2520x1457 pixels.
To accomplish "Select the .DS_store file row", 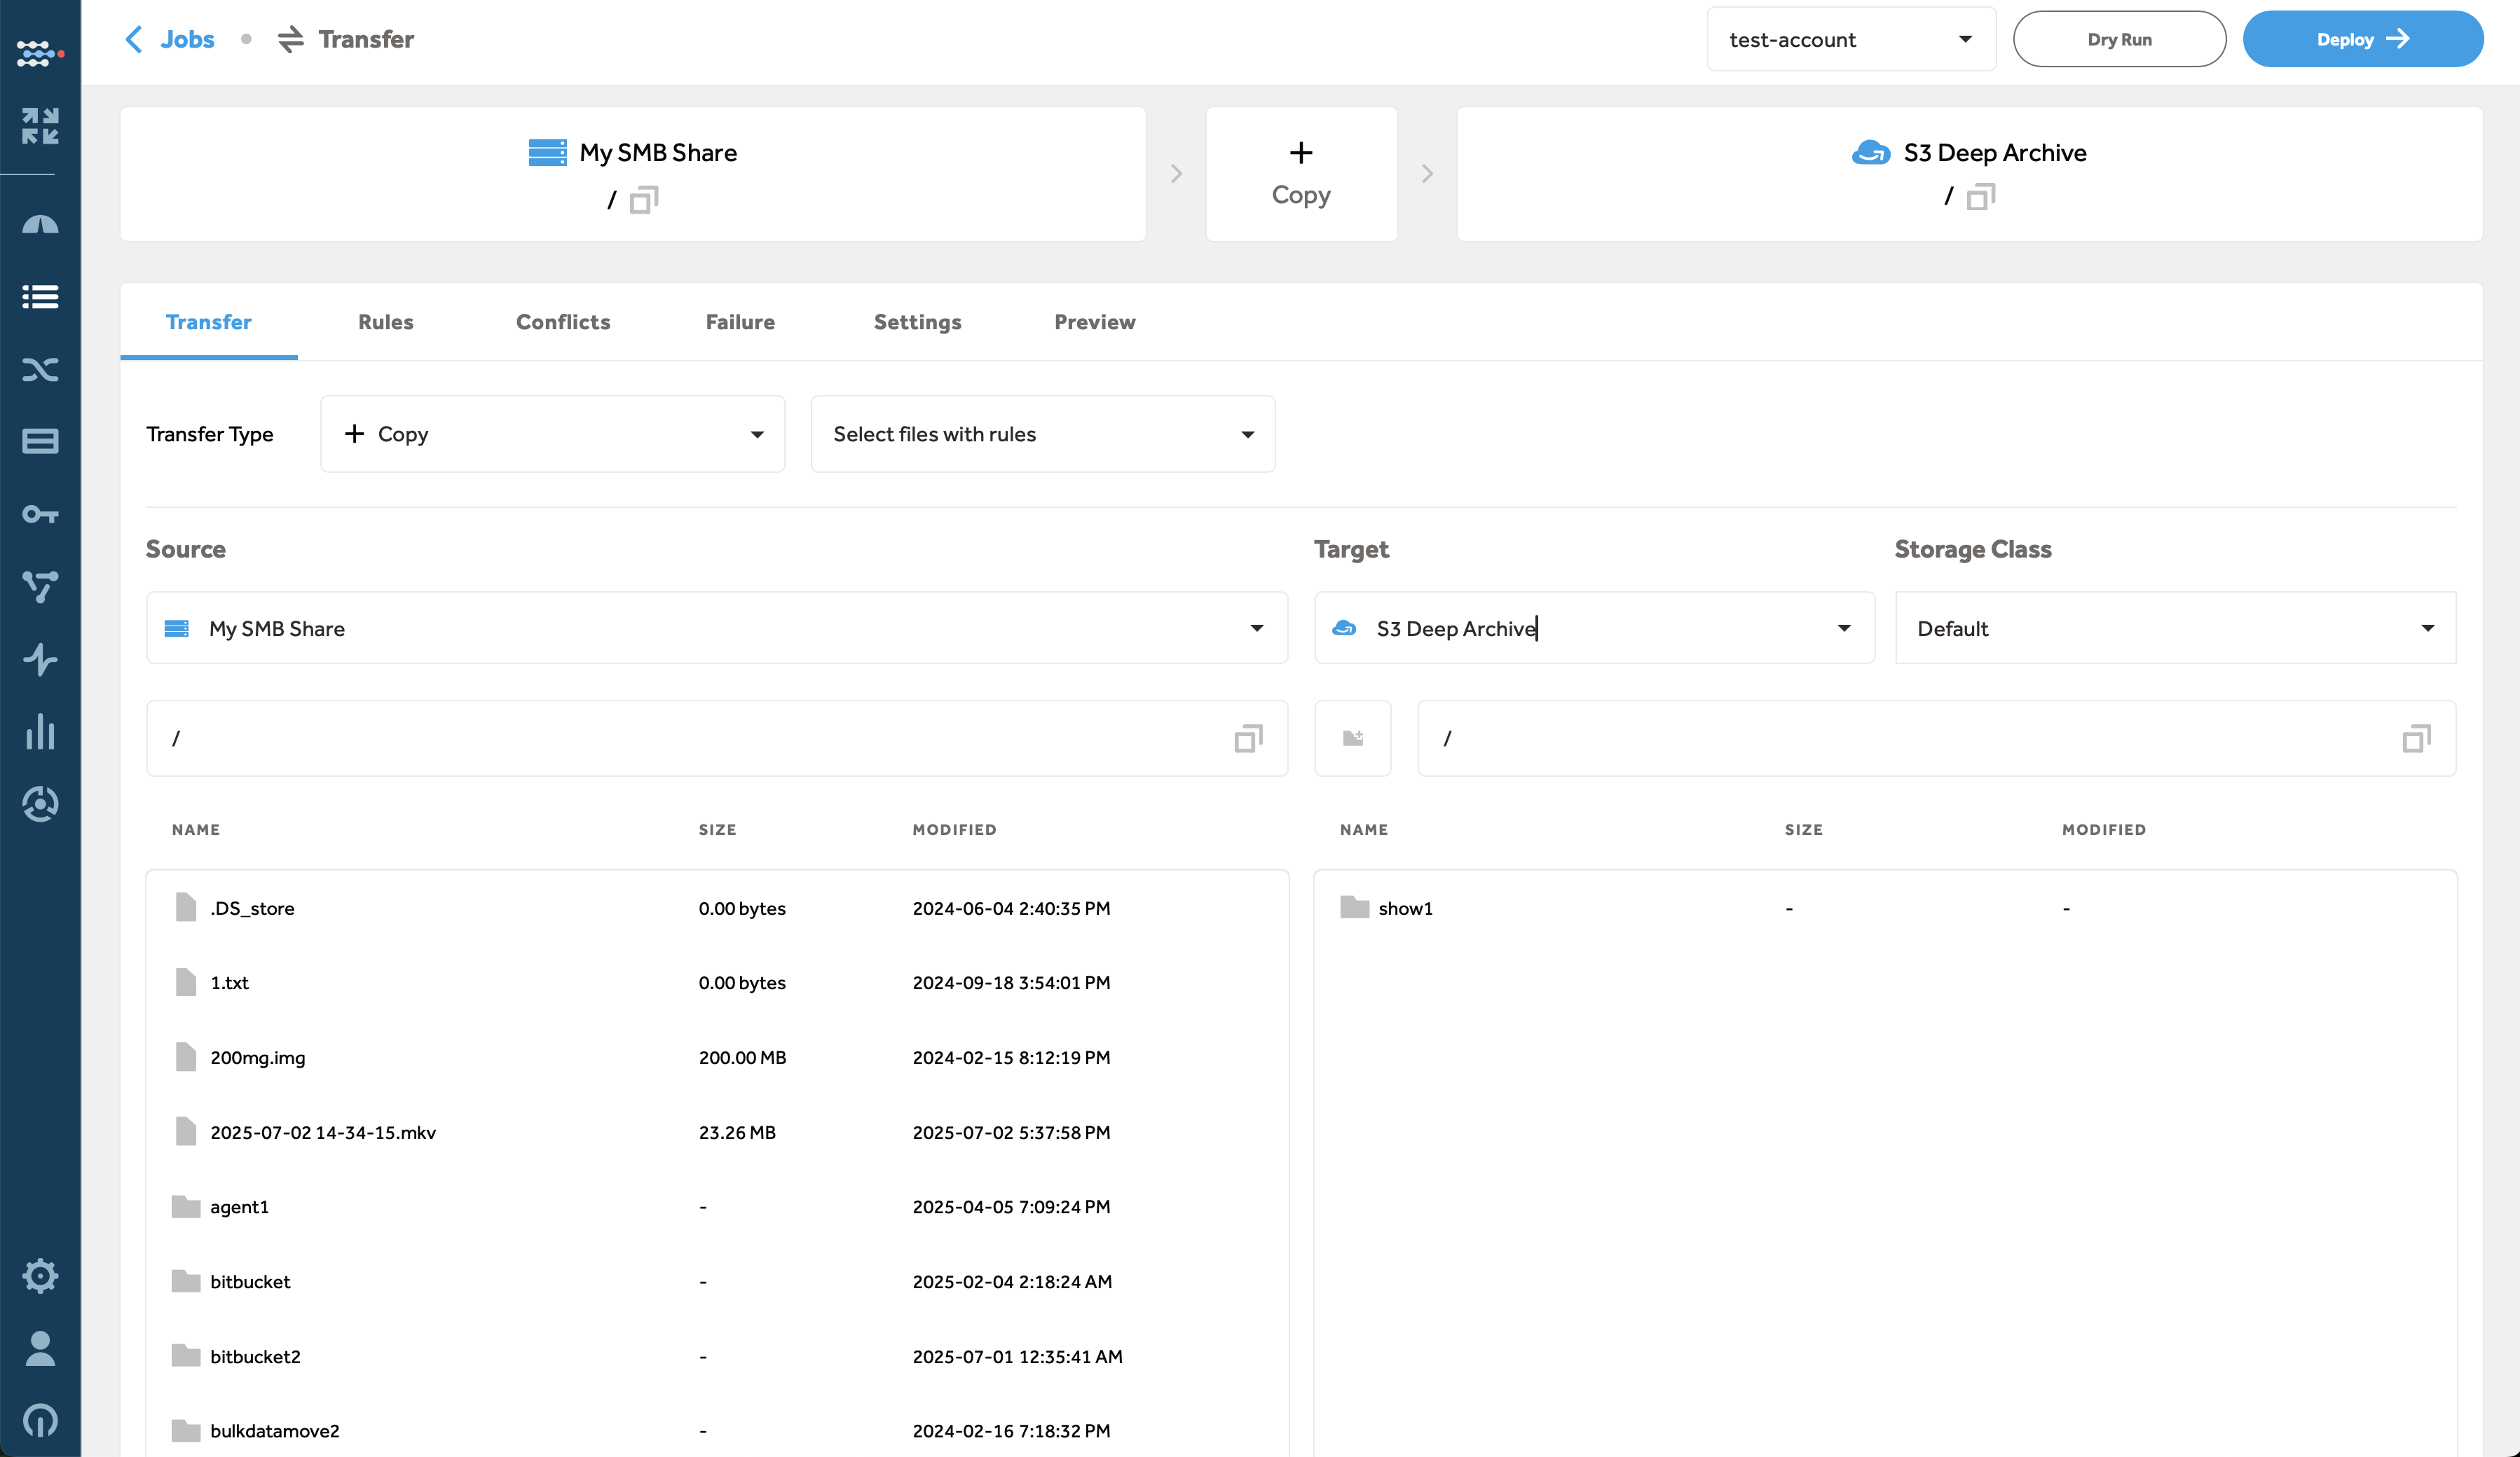I will pyautogui.click(x=717, y=907).
